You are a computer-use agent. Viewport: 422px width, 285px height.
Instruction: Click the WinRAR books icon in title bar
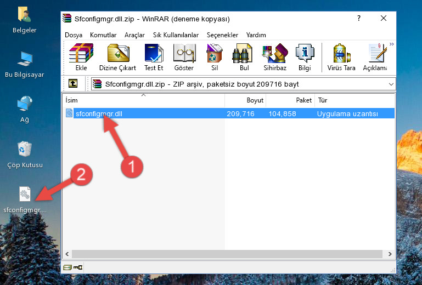tap(67, 18)
